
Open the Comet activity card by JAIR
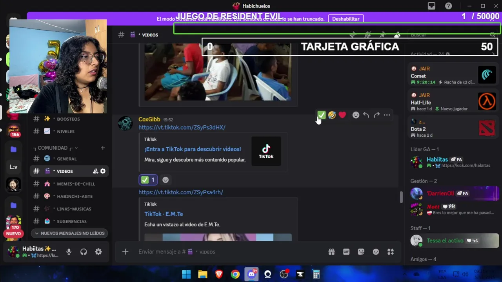click(x=453, y=75)
